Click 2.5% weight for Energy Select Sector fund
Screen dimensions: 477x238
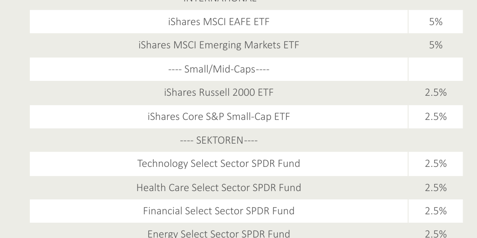coord(436,233)
